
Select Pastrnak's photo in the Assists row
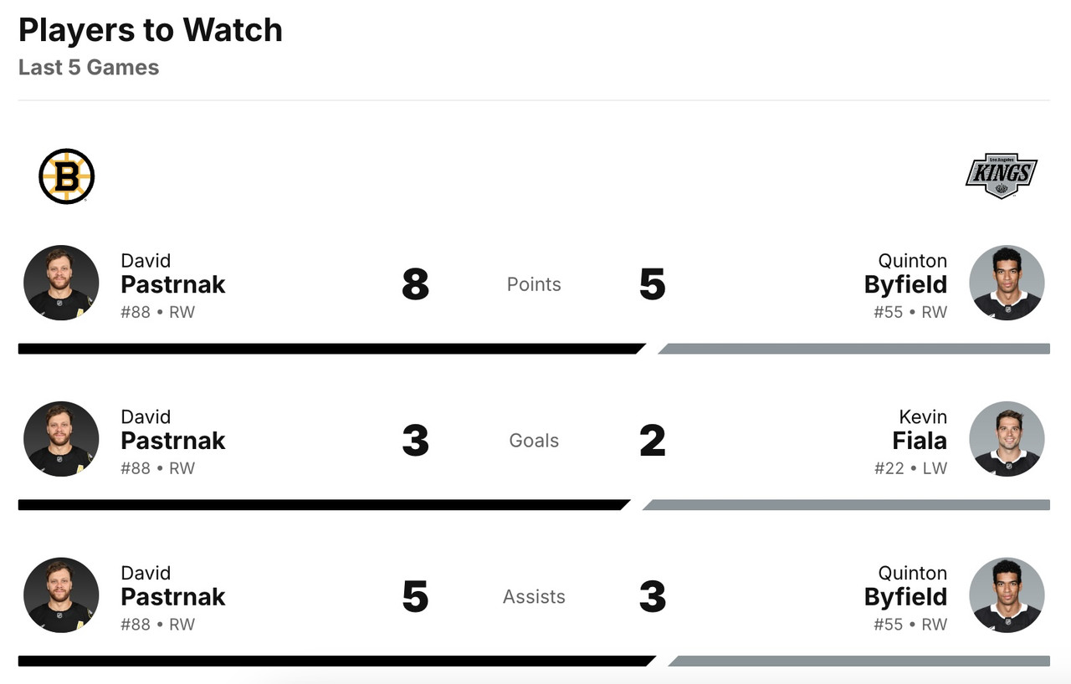click(x=61, y=595)
